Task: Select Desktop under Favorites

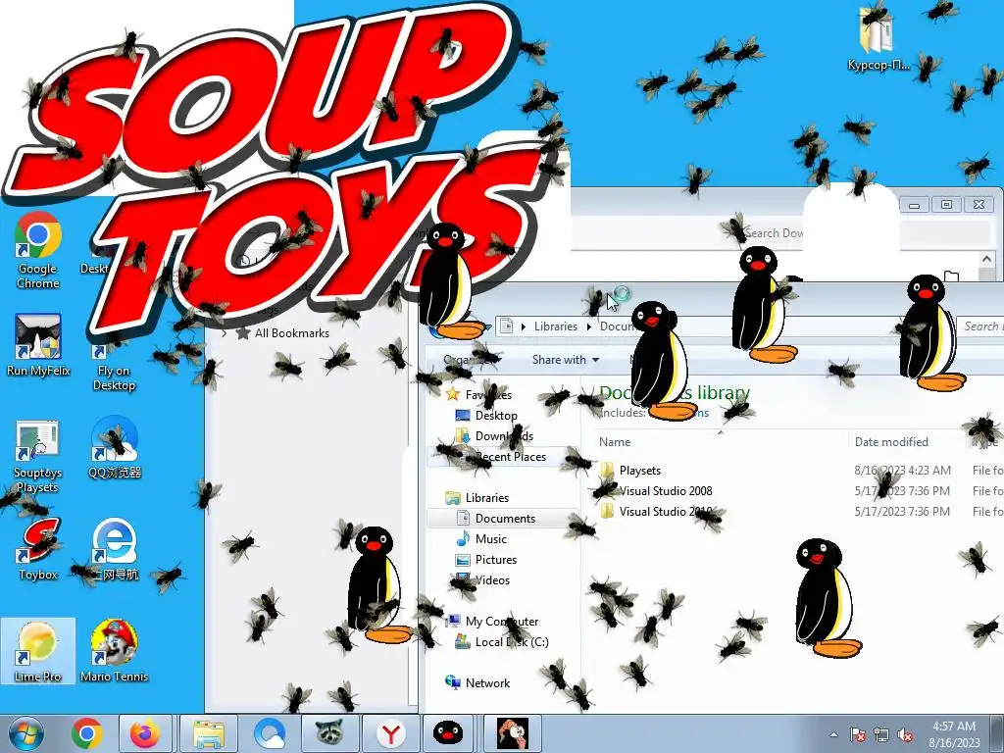Action: click(x=496, y=416)
